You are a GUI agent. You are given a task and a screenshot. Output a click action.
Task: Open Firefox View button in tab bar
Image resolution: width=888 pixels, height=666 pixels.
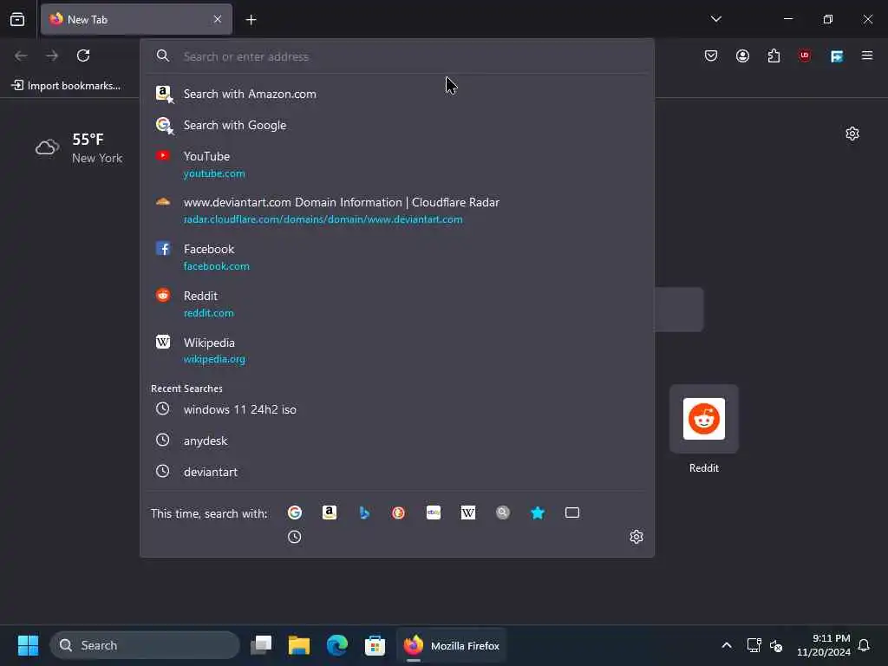[x=17, y=19]
